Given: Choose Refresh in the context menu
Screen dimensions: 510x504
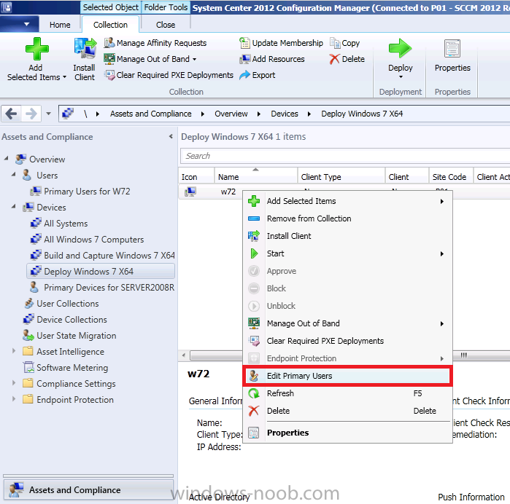Looking at the screenshot, I should 347,393.
